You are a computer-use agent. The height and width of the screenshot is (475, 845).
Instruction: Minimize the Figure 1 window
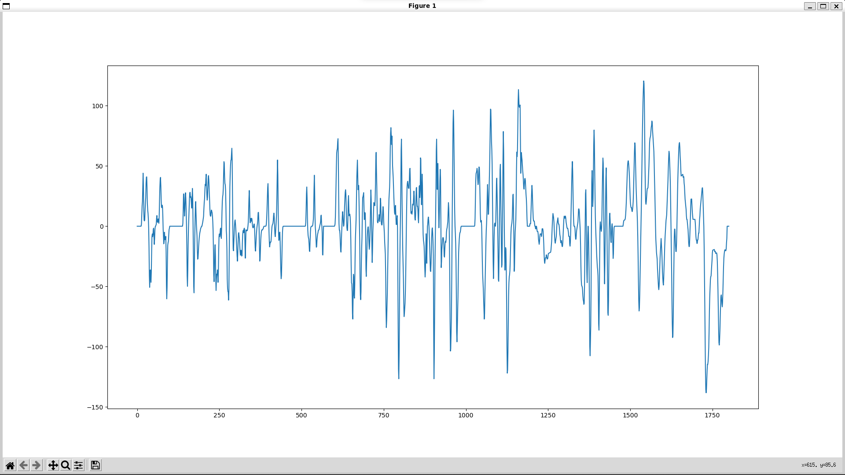810,6
